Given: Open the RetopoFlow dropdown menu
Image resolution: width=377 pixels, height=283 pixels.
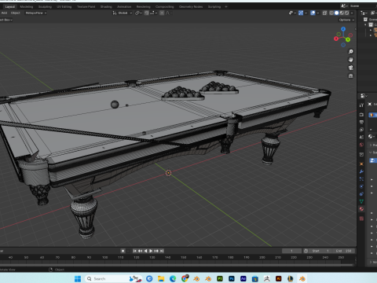Looking at the screenshot, I should 36,13.
